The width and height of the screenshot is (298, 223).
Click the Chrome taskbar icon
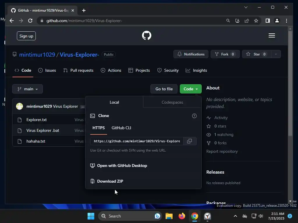point(195,216)
